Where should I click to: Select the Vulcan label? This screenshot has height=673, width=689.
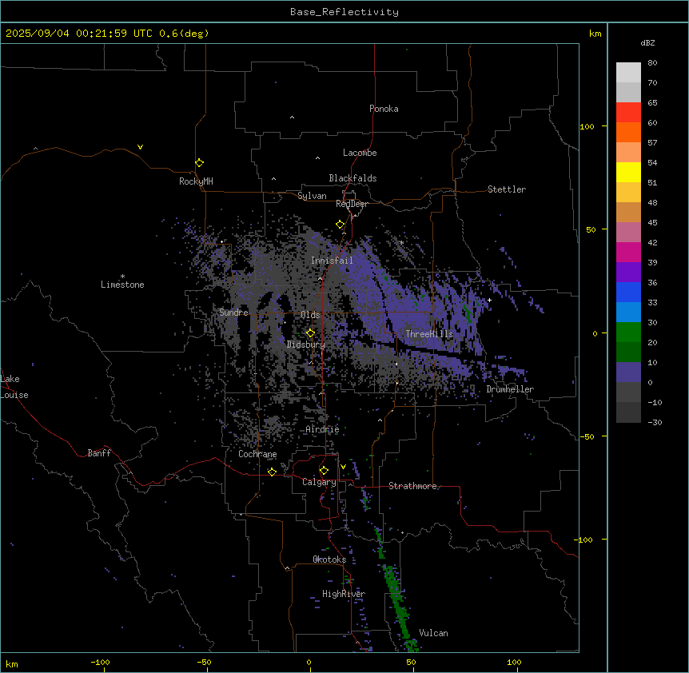click(434, 633)
